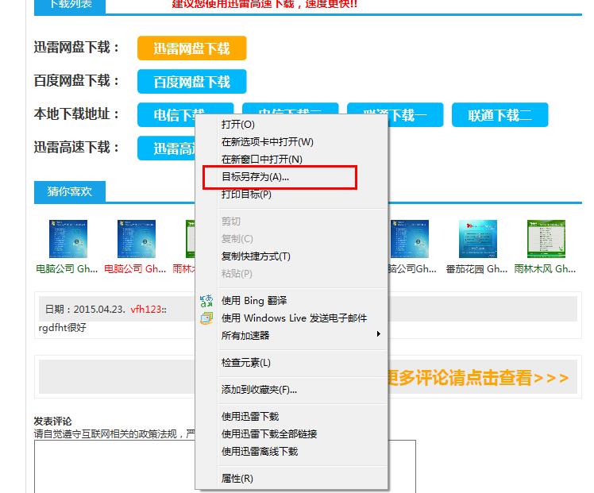The image size is (594, 493).
Task: Click the blue 百度网盘下载 button
Action: click(x=191, y=82)
